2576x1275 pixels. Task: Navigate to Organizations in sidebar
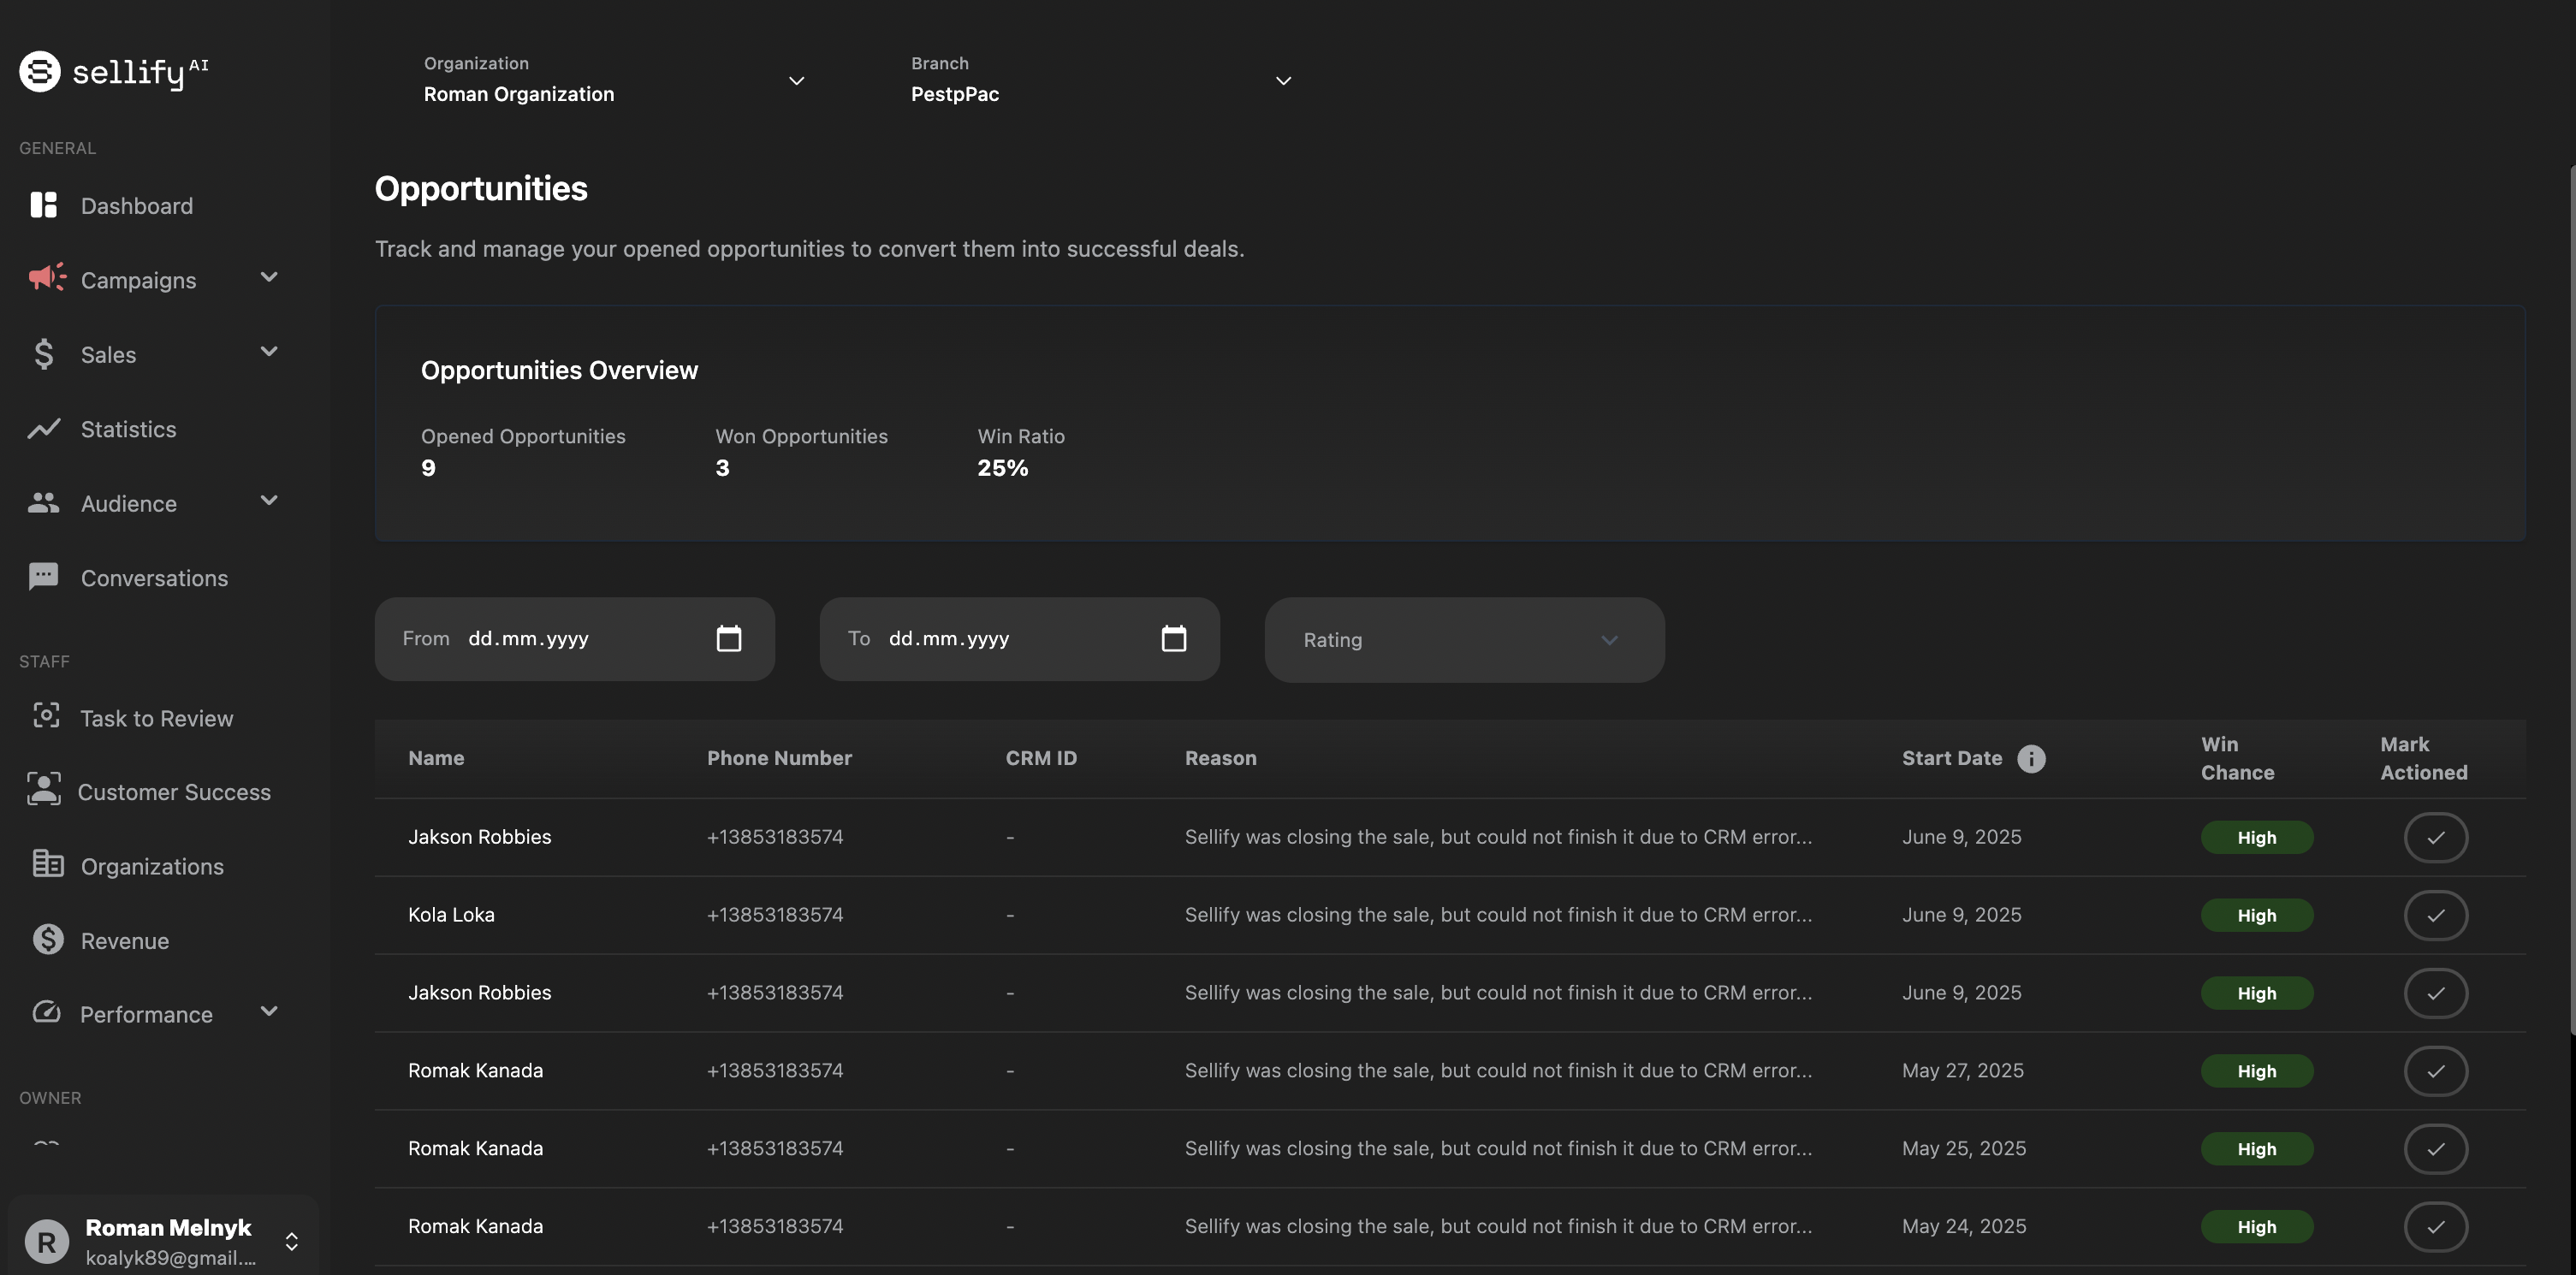[x=151, y=866]
